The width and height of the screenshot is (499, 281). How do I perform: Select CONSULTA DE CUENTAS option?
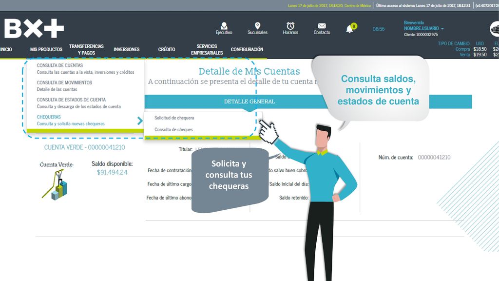pos(85,68)
